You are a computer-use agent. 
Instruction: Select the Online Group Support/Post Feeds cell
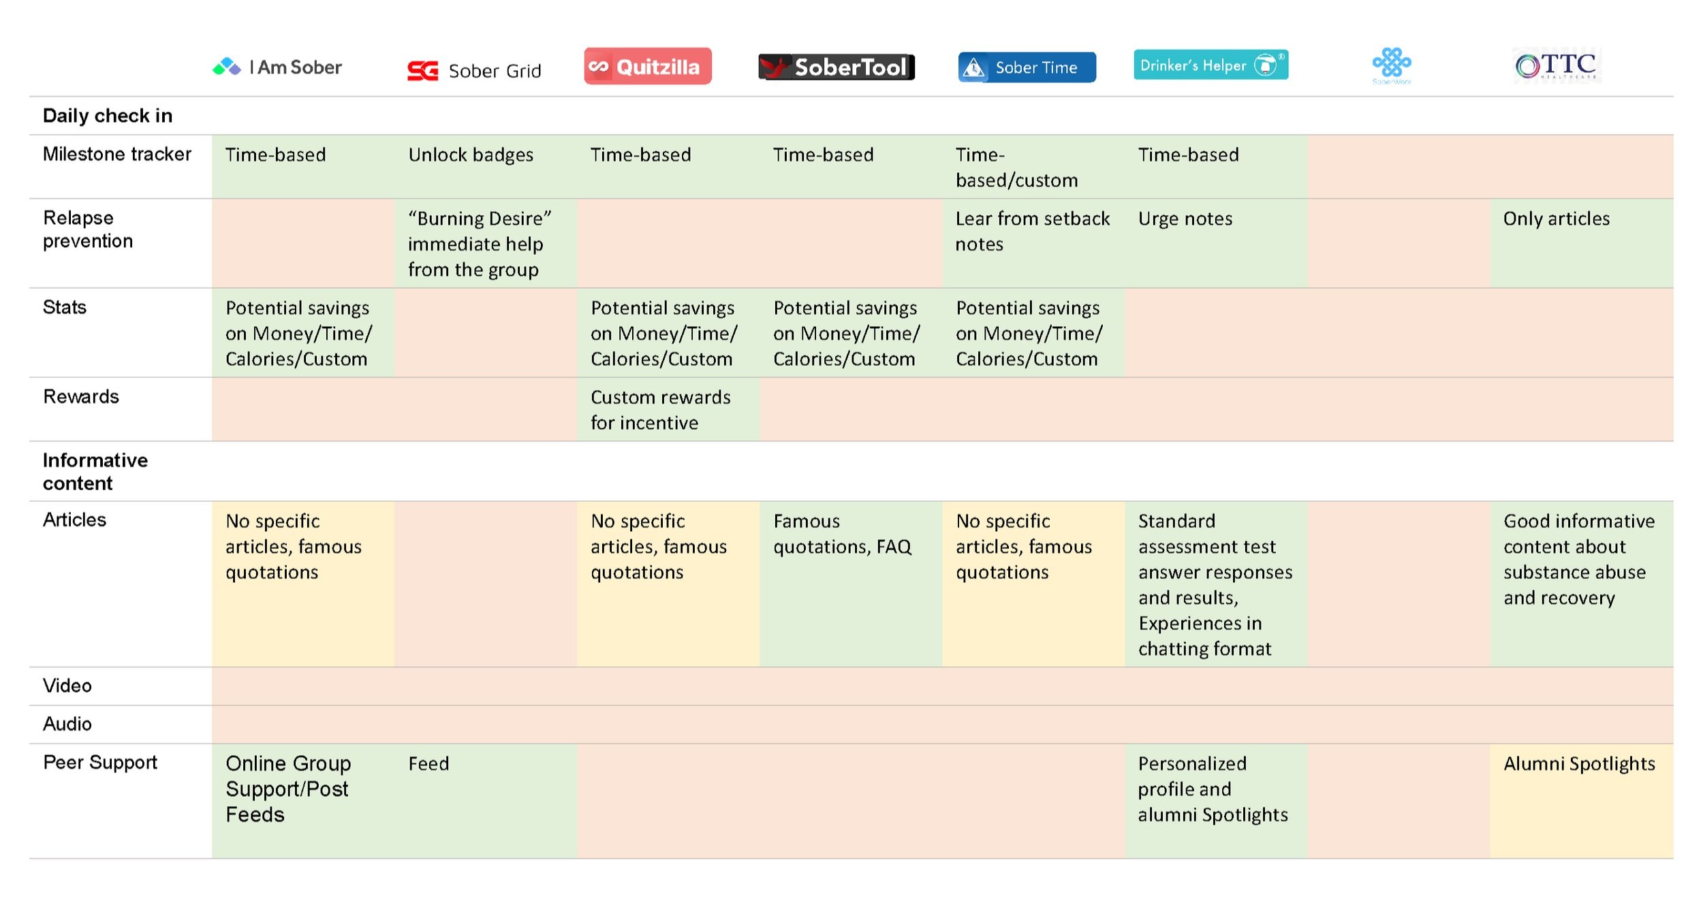pos(303,801)
